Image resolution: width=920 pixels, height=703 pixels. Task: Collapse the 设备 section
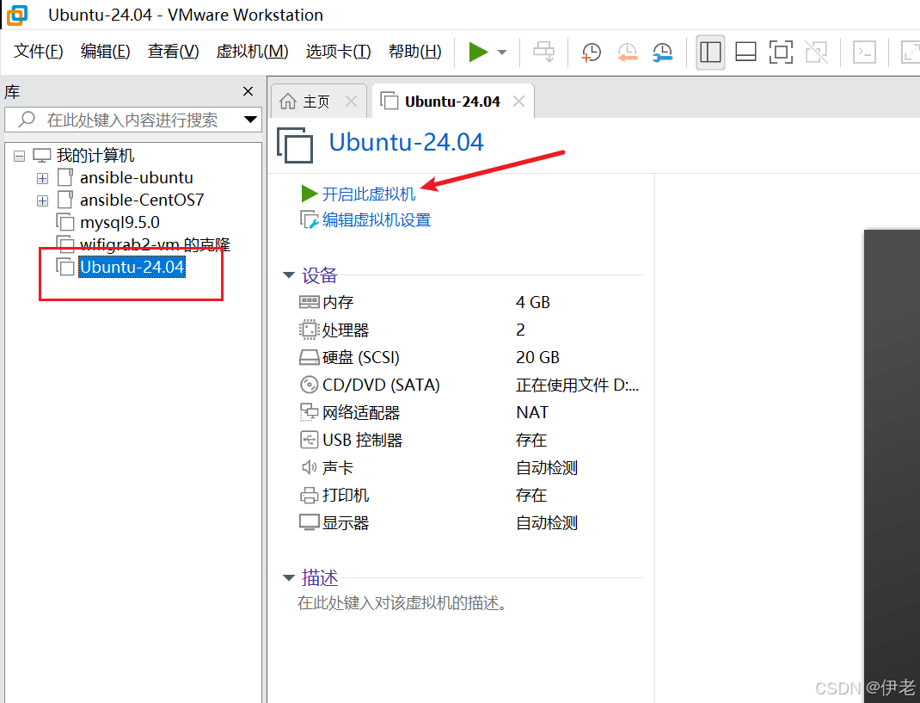click(289, 275)
